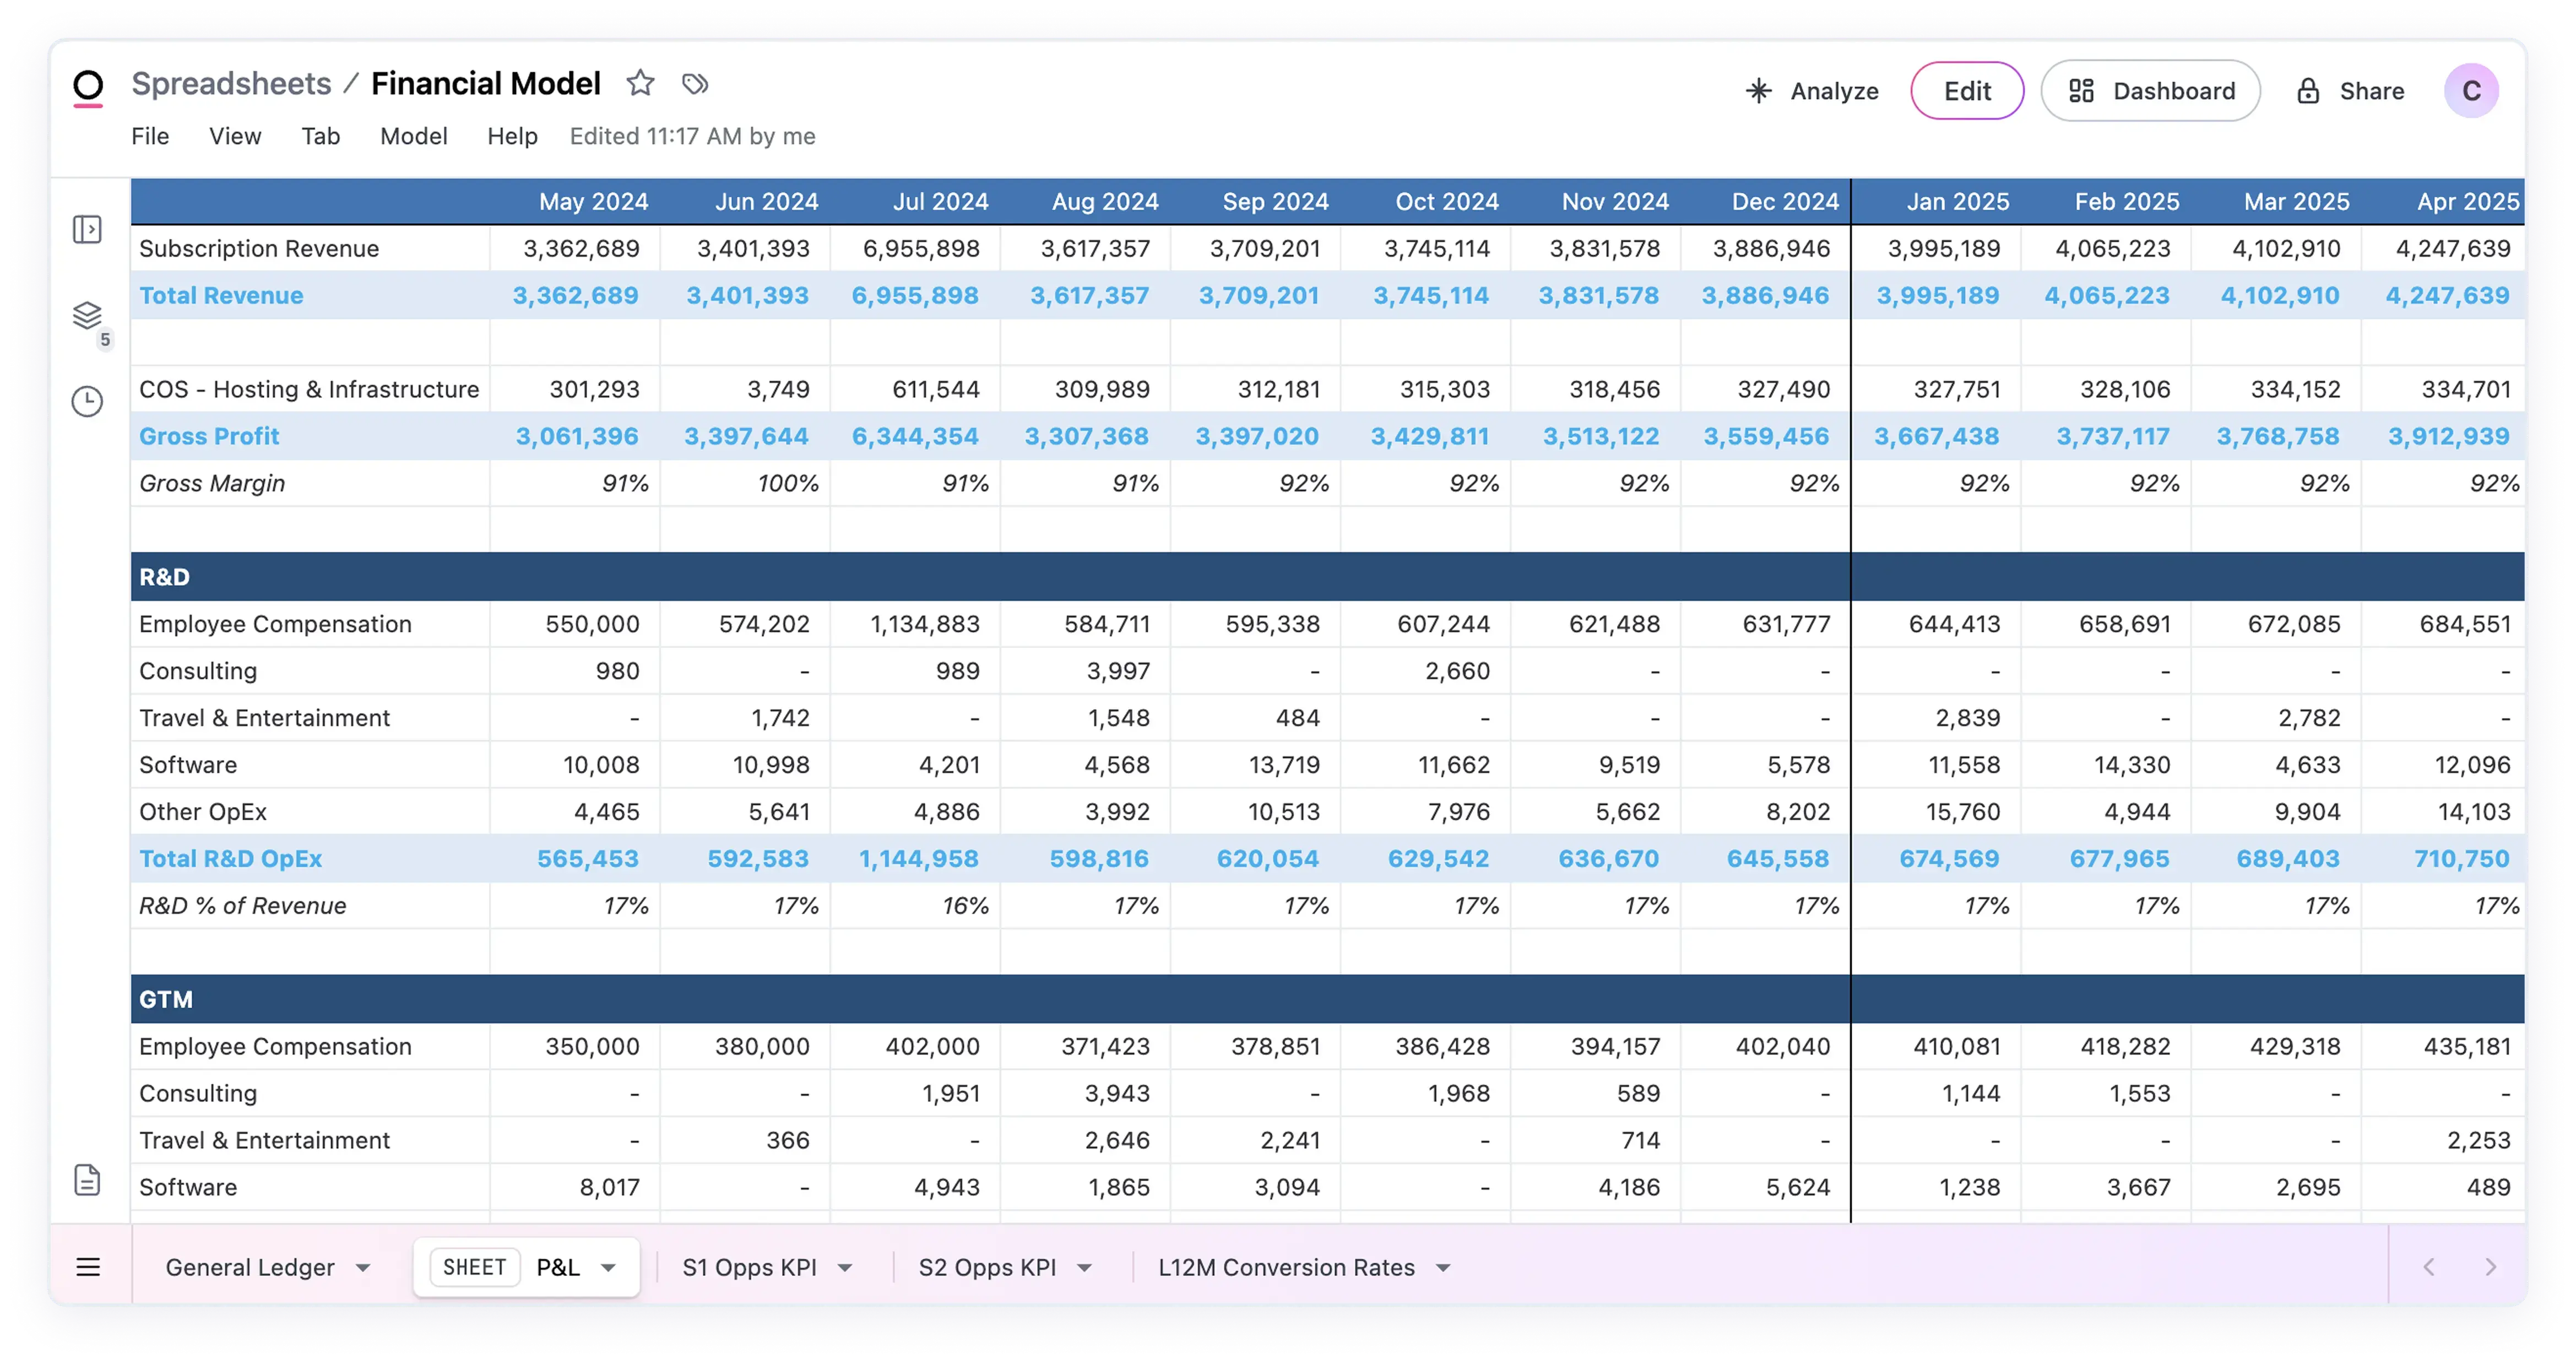The image size is (2576, 1364).
Task: Expand the S2 Opps KPI tab dropdown
Action: (x=1085, y=1268)
